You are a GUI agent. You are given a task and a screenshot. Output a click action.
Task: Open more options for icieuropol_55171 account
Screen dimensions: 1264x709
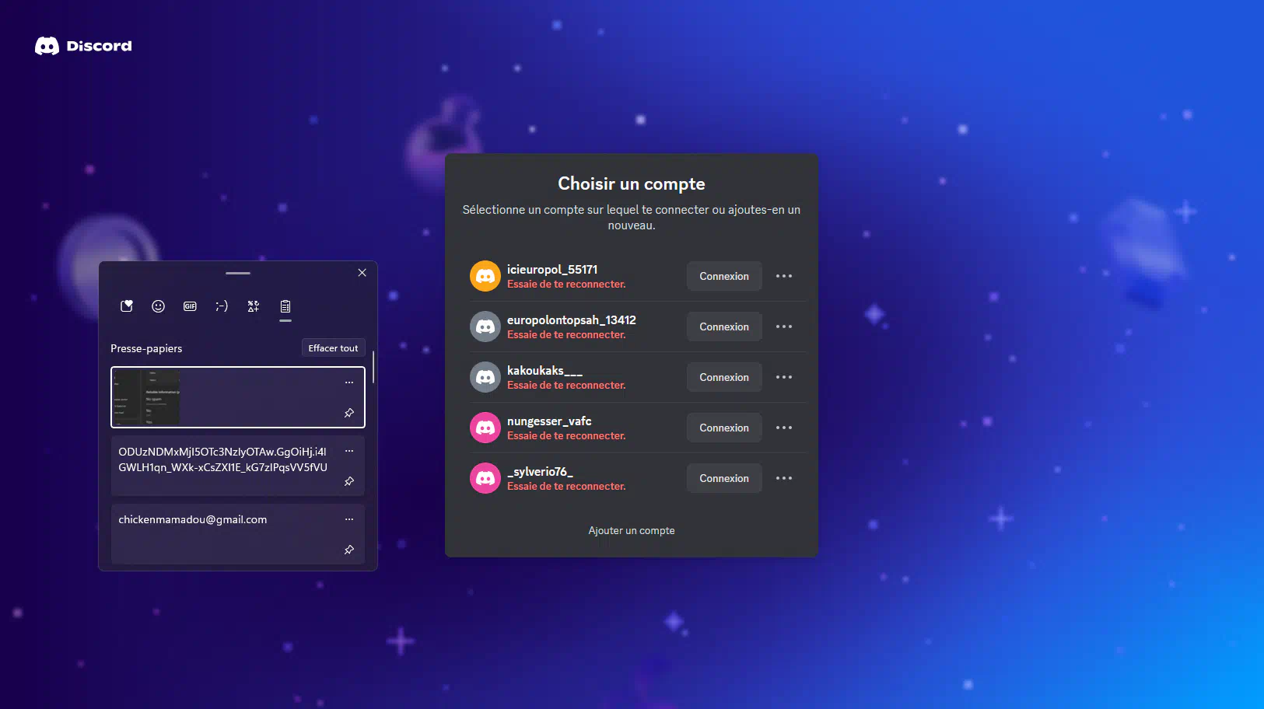click(x=784, y=276)
